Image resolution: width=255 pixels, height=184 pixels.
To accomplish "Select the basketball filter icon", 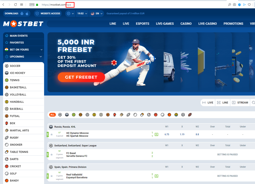I will pyautogui.click(x=81, y=115).
